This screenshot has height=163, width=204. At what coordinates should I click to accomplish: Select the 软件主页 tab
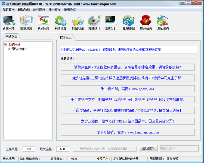[66, 37]
